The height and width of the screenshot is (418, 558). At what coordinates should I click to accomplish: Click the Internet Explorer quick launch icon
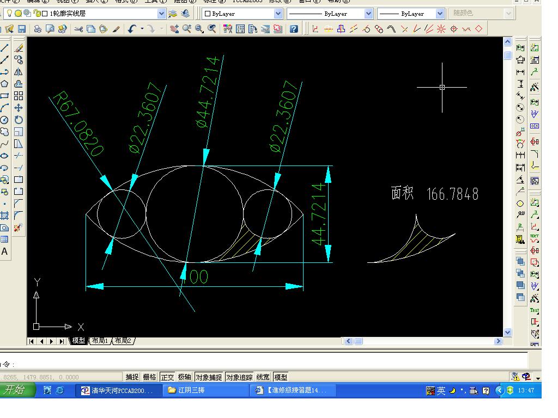coord(60,390)
